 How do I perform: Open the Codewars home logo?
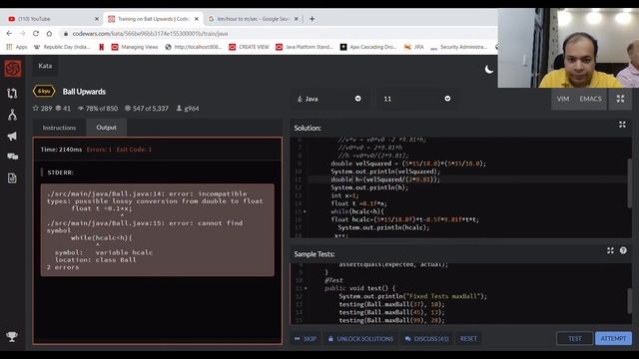coord(13,69)
